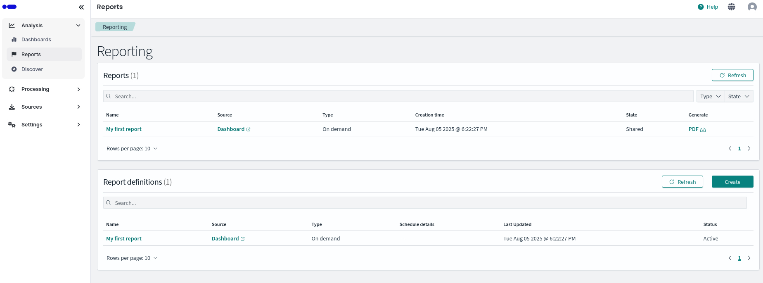This screenshot has width=763, height=283.
Task: Open the app logo in top-left
Action: click(x=9, y=7)
